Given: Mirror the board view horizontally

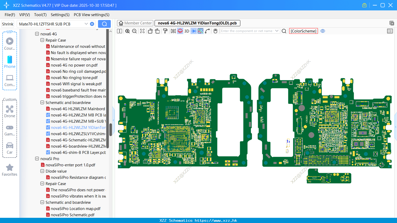Looking at the screenshot, I should coord(173,31).
